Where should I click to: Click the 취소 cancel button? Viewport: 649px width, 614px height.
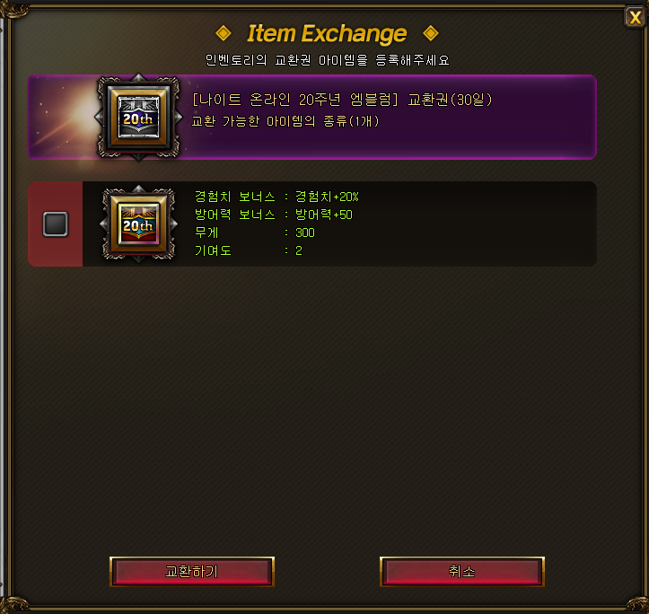tap(462, 571)
